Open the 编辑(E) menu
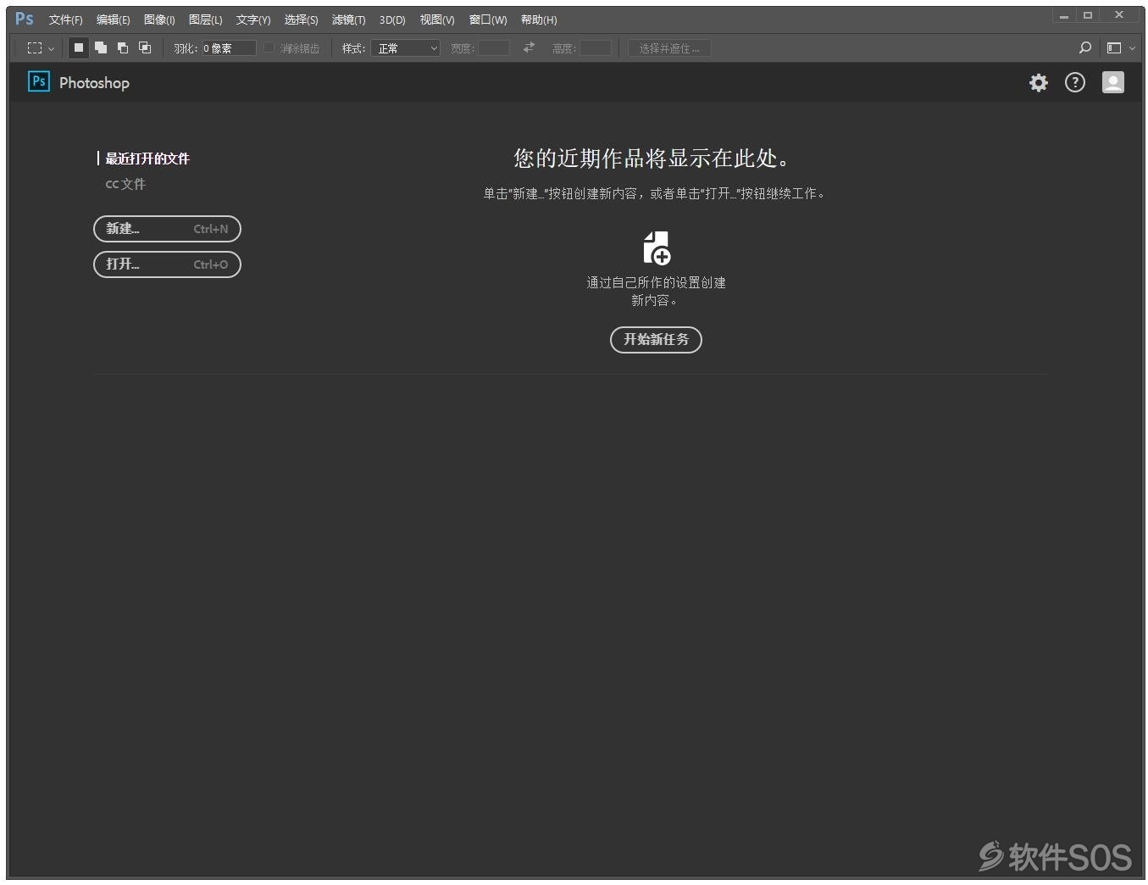Viewport: 1148px width, 885px height. 114,19
